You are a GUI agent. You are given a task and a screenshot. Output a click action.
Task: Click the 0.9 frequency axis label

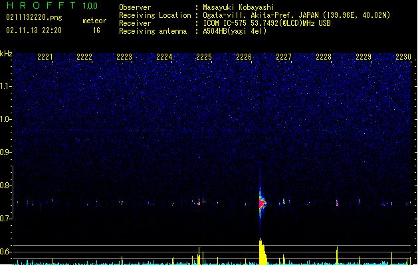click(x=5, y=152)
